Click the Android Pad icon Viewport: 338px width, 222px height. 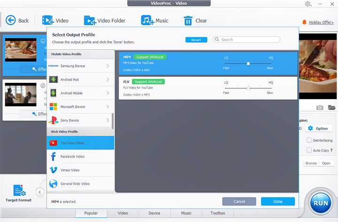53,79
